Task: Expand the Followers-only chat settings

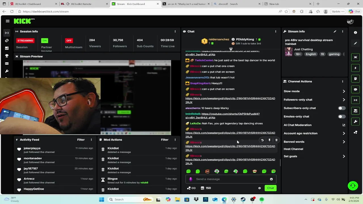Action: coord(315,100)
